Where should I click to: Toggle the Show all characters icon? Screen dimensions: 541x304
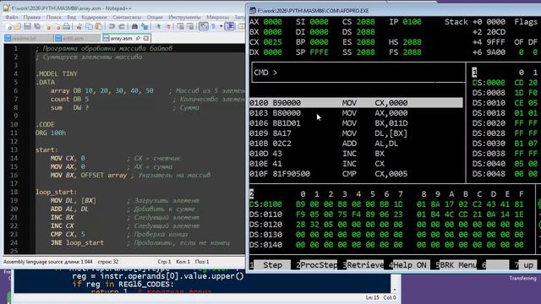214,26
